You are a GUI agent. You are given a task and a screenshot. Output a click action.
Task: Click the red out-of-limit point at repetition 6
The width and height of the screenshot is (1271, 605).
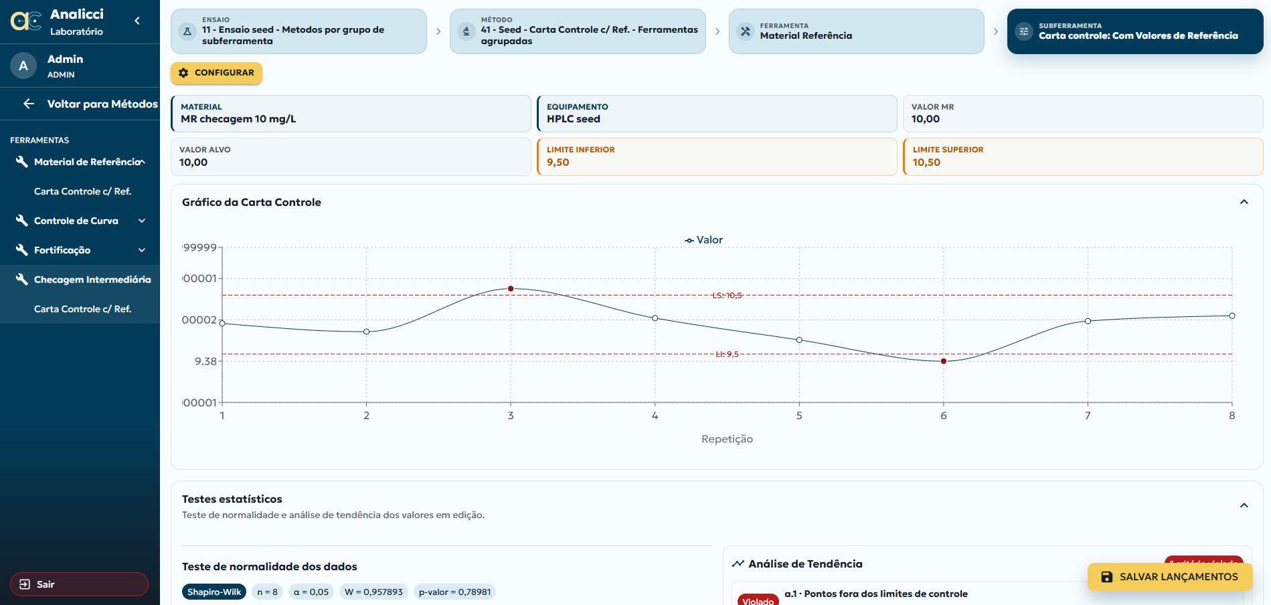944,361
